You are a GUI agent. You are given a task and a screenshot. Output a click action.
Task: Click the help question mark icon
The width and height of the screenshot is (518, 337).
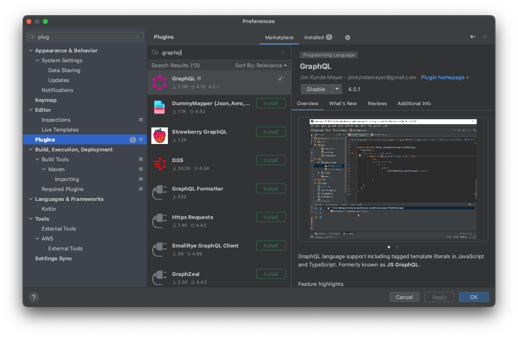pos(33,297)
